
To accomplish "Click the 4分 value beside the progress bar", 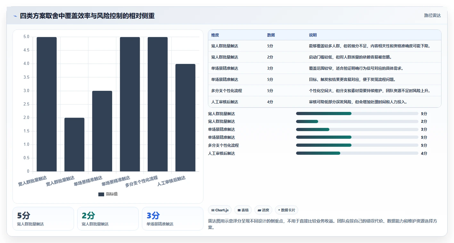I will pyautogui.click(x=424, y=153).
